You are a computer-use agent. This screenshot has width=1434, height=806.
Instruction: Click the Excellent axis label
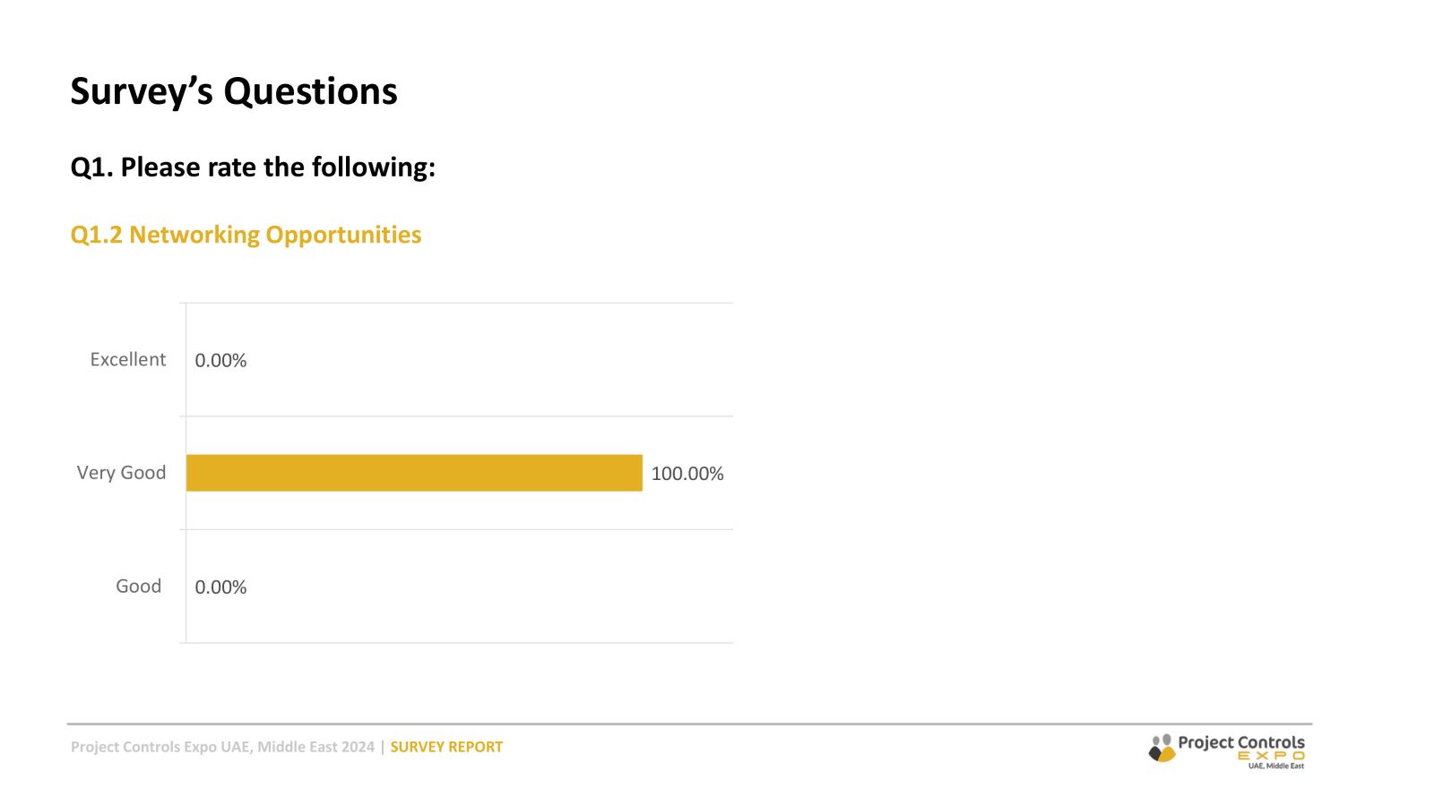tap(128, 359)
